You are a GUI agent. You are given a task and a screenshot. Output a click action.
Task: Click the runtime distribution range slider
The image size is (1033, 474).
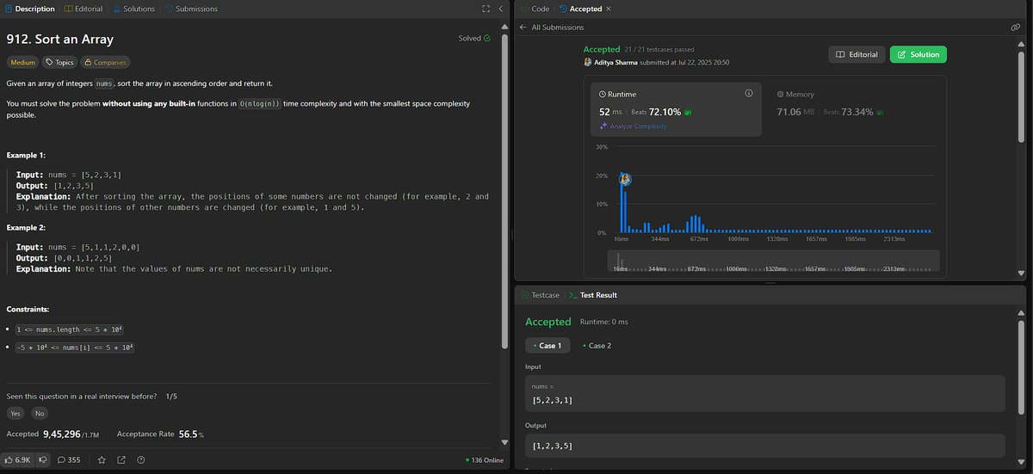(x=774, y=262)
